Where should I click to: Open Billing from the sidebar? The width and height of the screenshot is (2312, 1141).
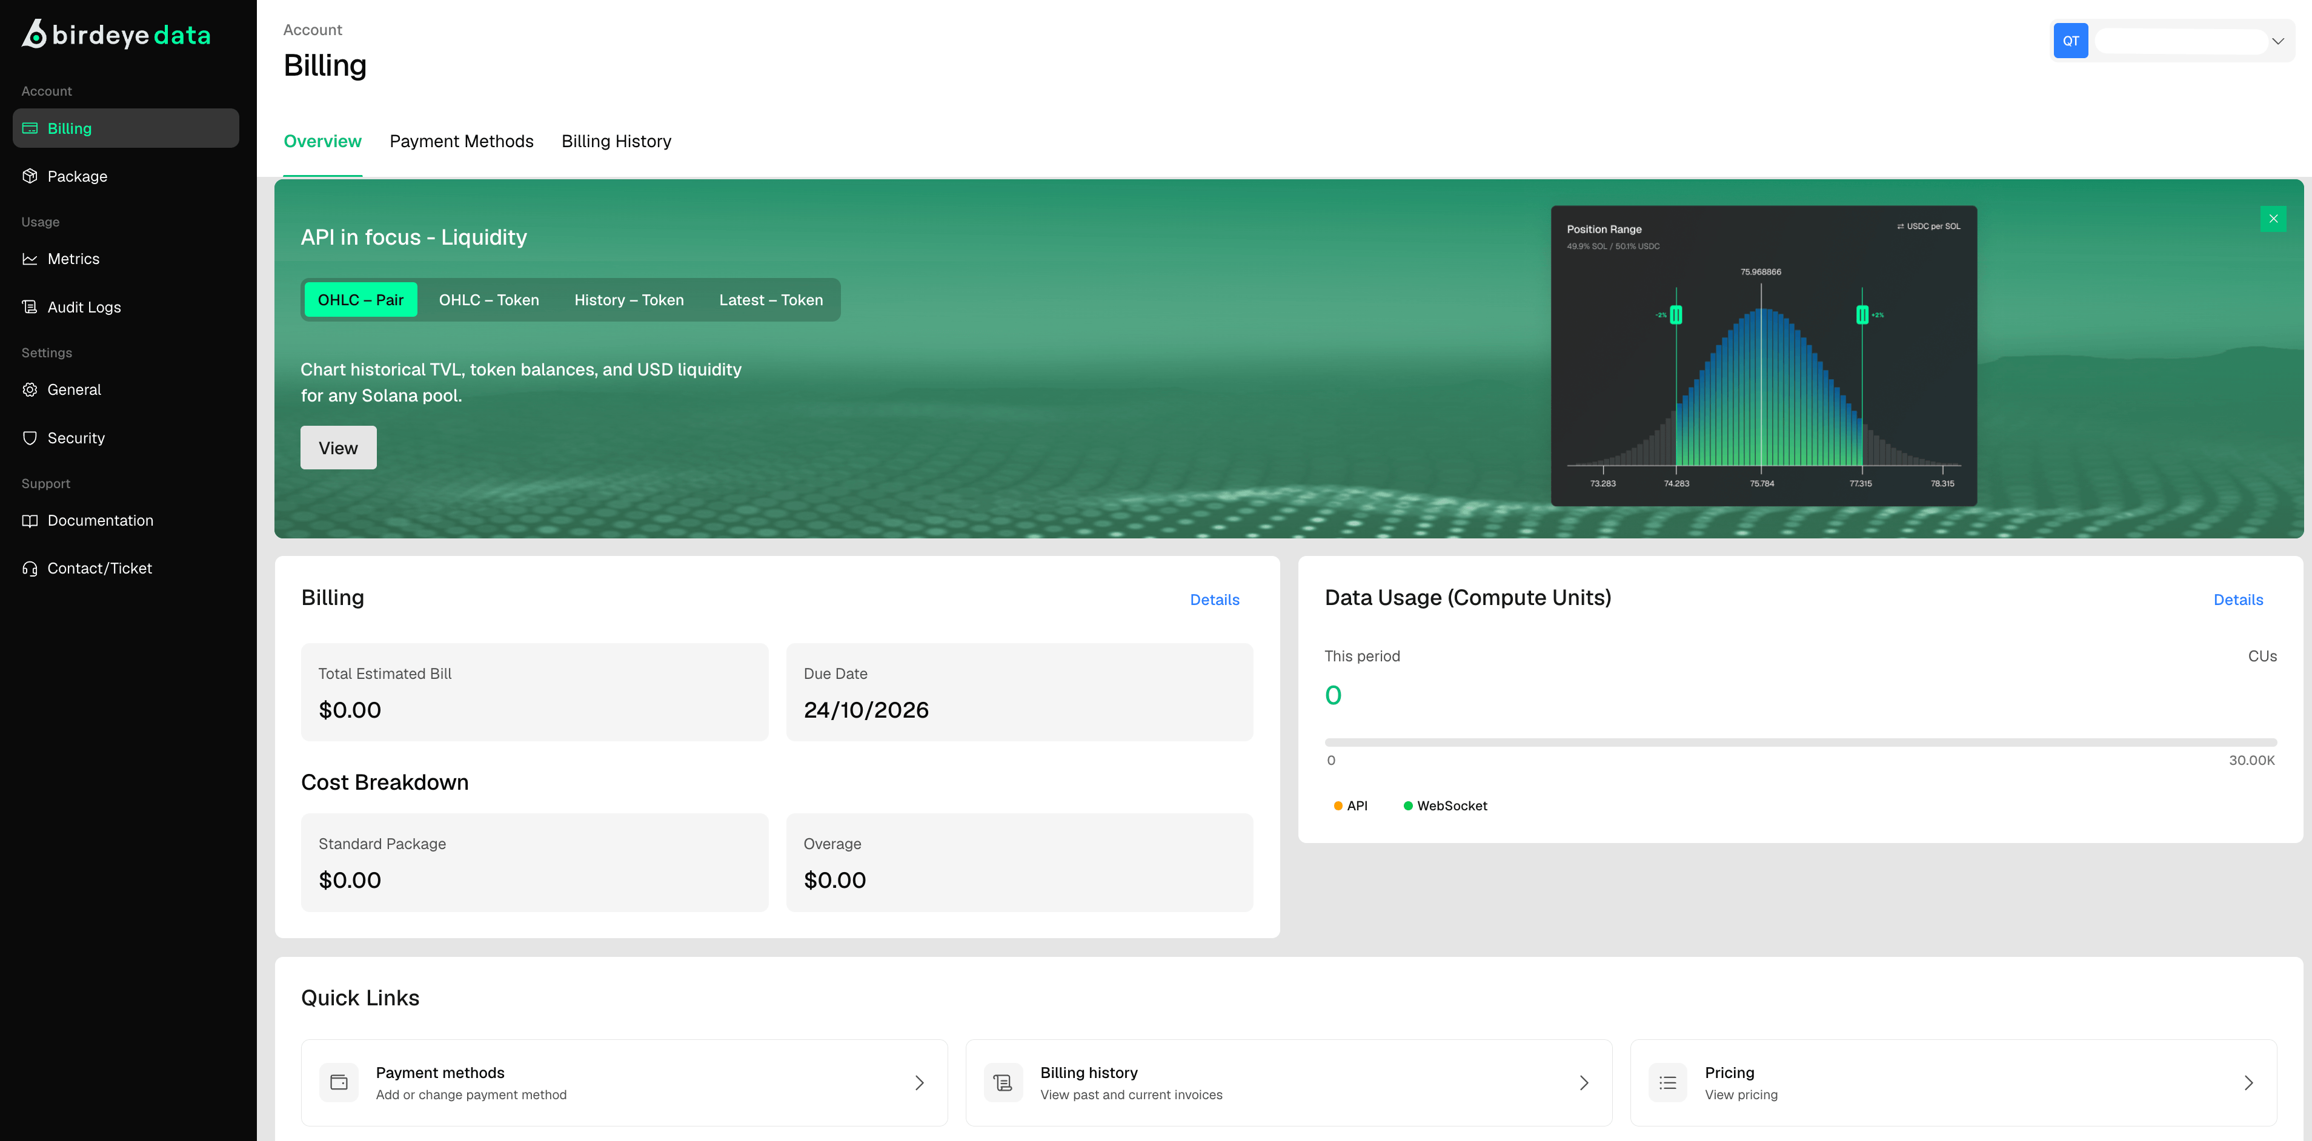(x=125, y=128)
